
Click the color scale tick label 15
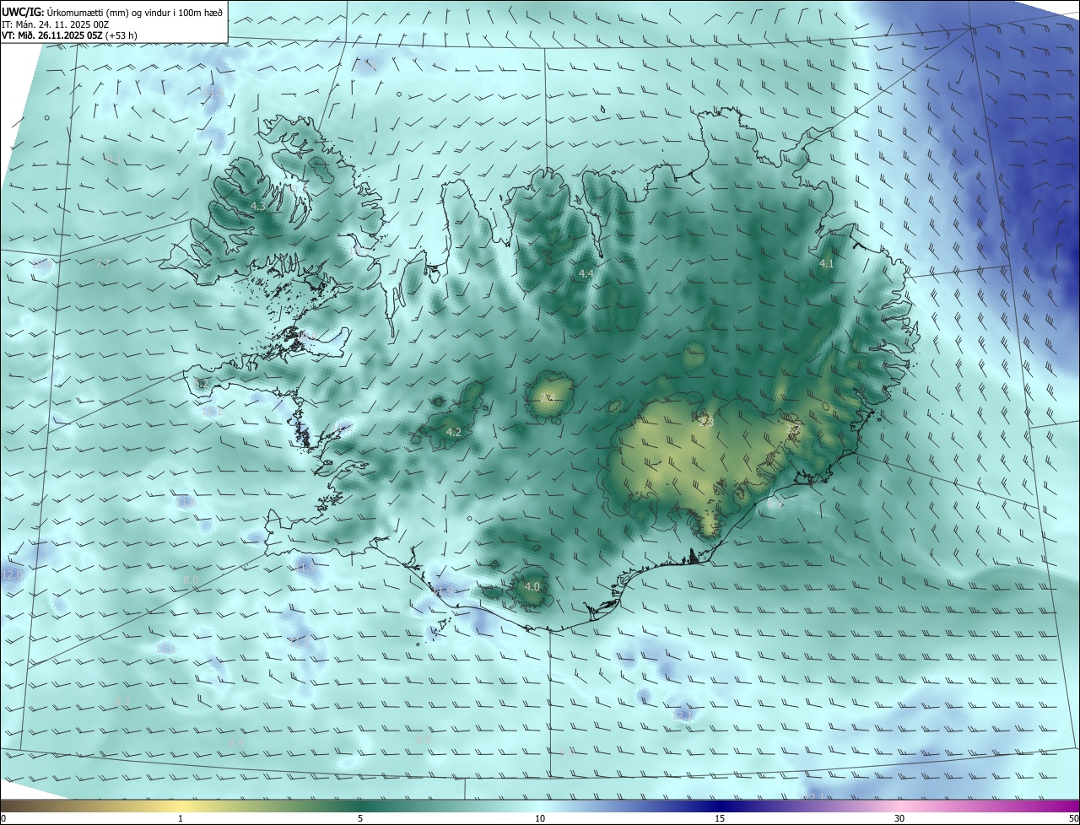[x=720, y=818]
